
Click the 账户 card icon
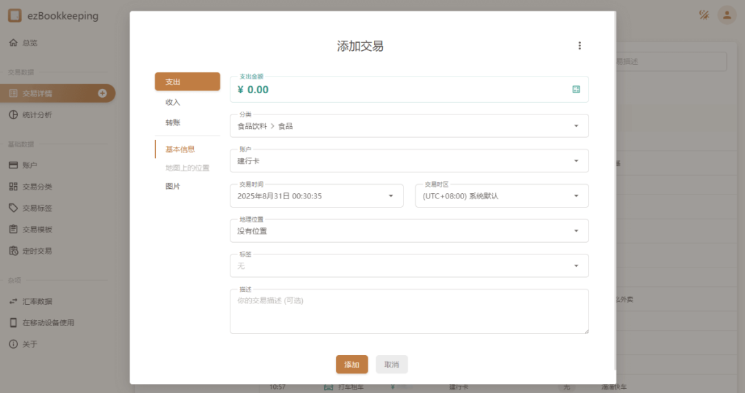(13, 165)
